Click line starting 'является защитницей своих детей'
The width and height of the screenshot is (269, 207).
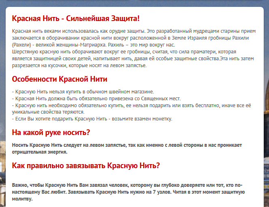[133, 59]
